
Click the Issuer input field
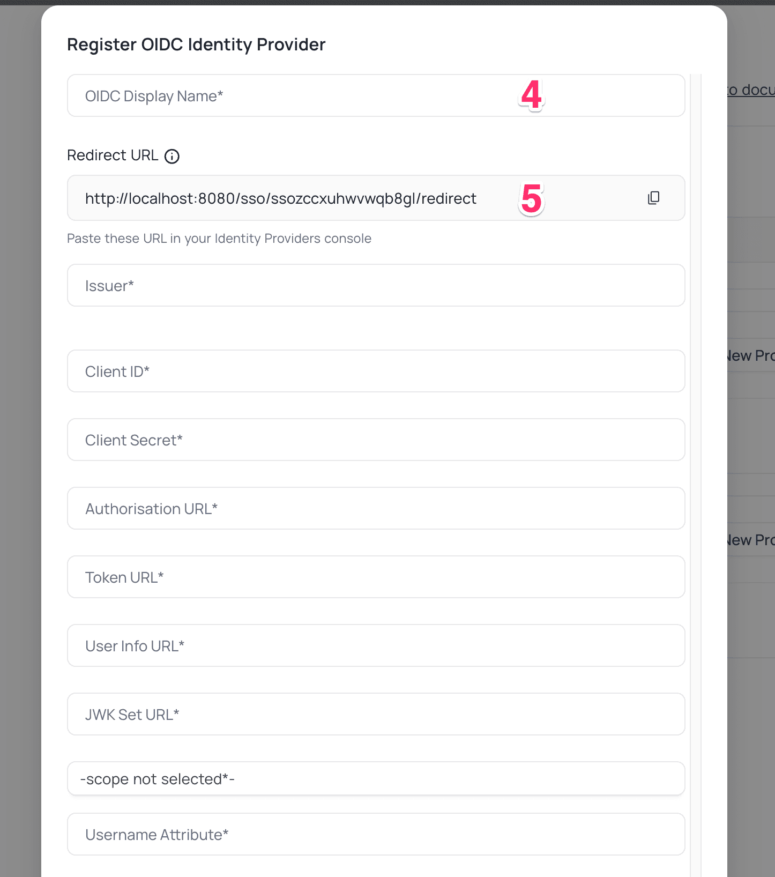click(375, 285)
